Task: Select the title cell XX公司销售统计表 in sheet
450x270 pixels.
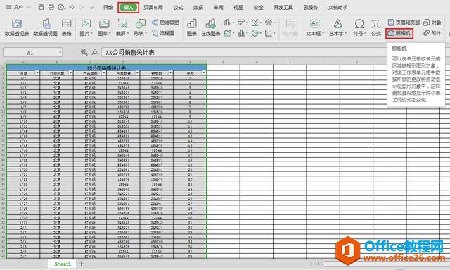Action: (106, 67)
